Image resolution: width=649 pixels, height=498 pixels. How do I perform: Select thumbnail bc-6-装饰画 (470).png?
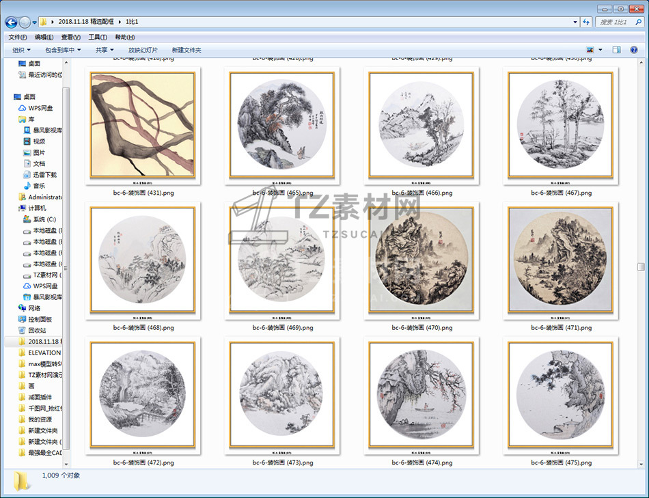click(422, 262)
